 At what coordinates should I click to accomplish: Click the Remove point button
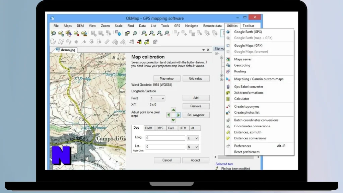pos(196,106)
